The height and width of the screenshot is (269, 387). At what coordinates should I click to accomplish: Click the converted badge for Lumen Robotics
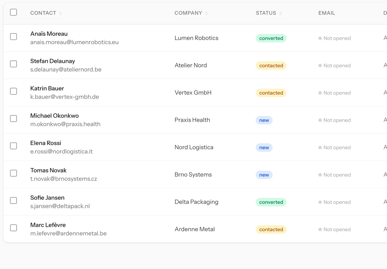(x=271, y=38)
